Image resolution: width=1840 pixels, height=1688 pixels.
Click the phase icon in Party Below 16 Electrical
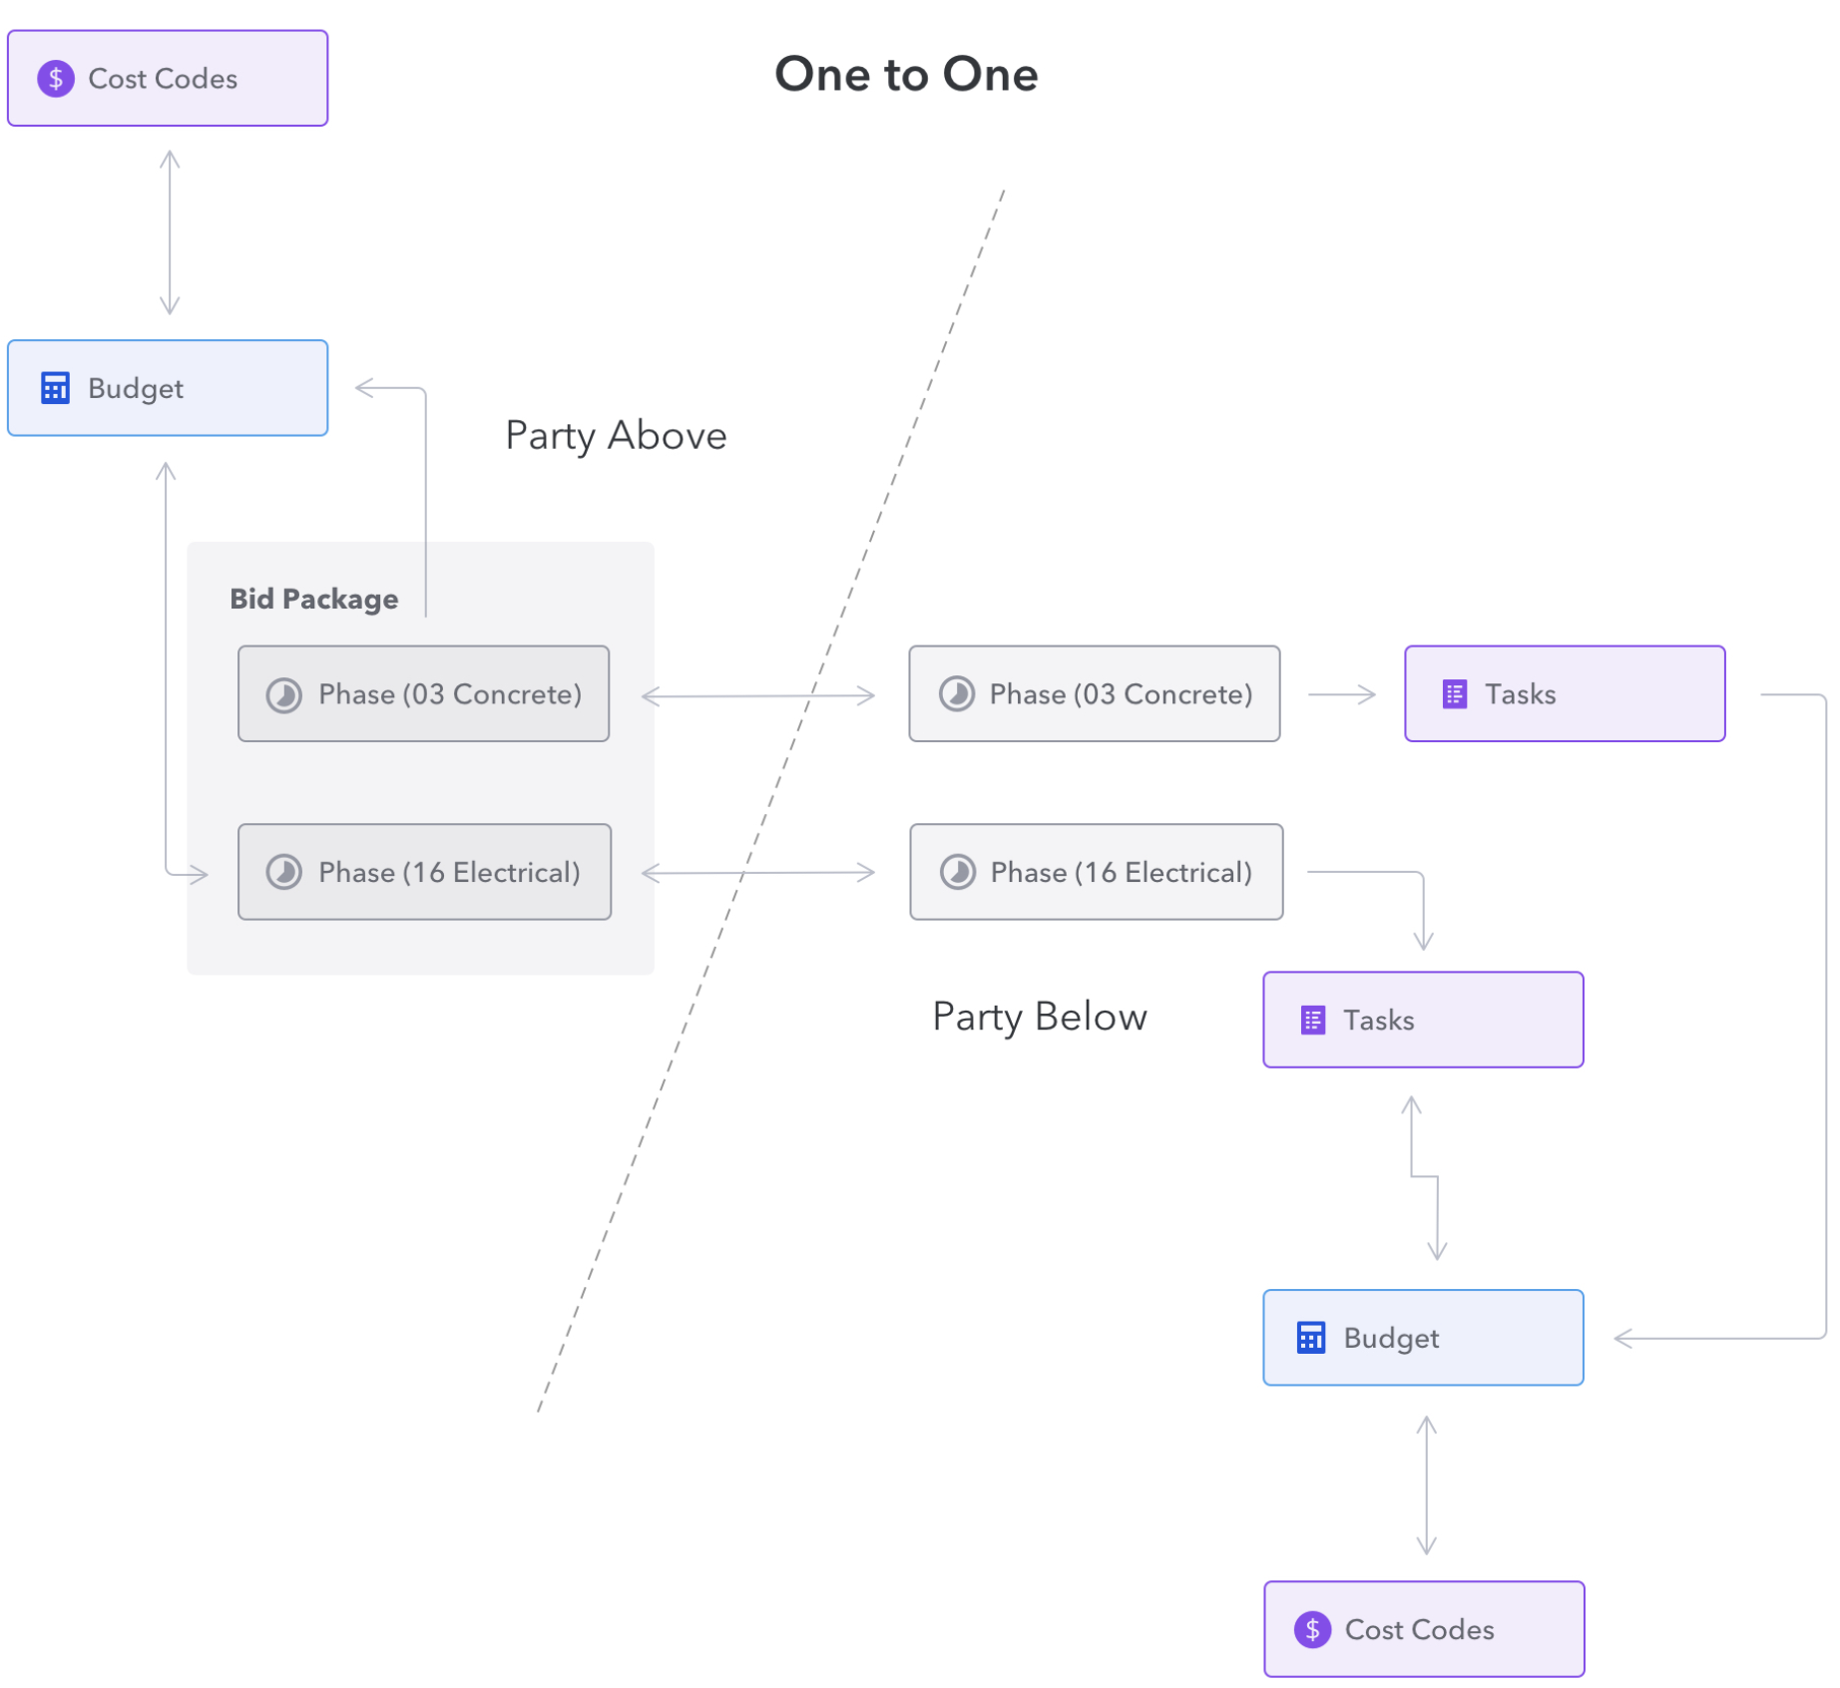(958, 873)
